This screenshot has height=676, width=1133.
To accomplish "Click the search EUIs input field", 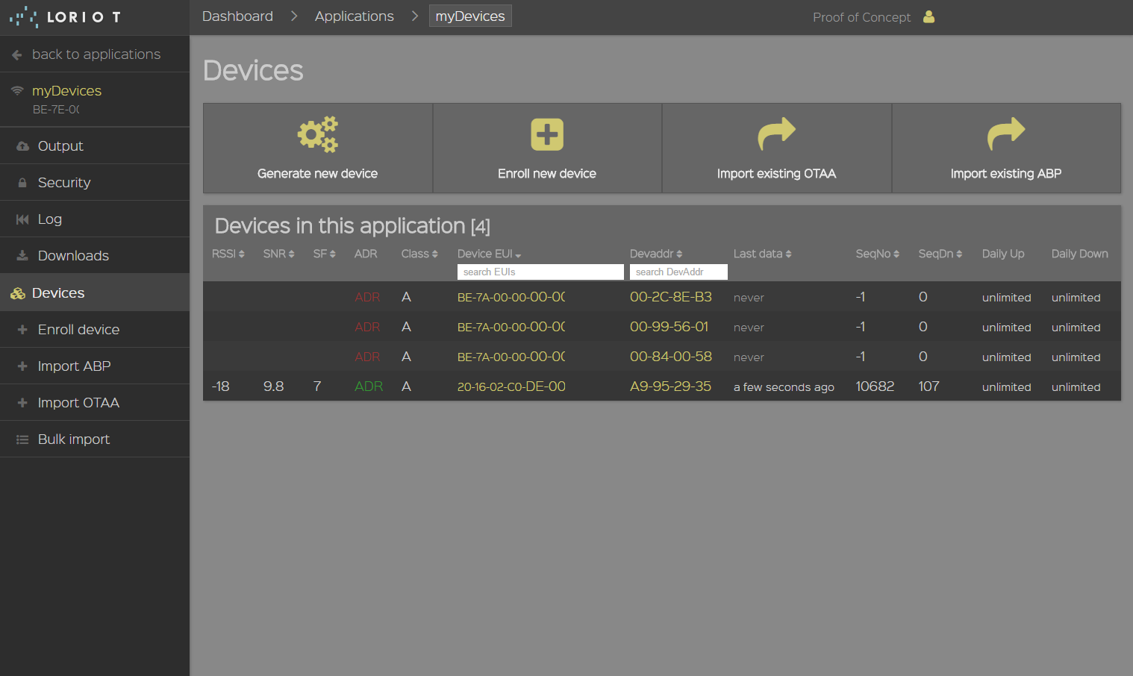I will (x=540, y=272).
